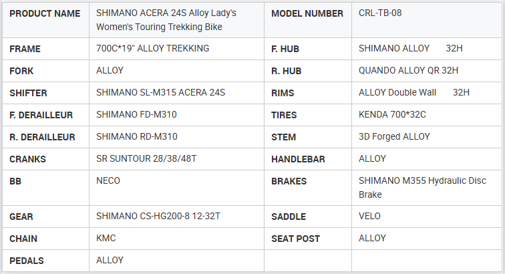Select the QUANDO ALLOY QR 32H value
Image resolution: width=505 pixels, height=274 pixels.
coord(408,70)
